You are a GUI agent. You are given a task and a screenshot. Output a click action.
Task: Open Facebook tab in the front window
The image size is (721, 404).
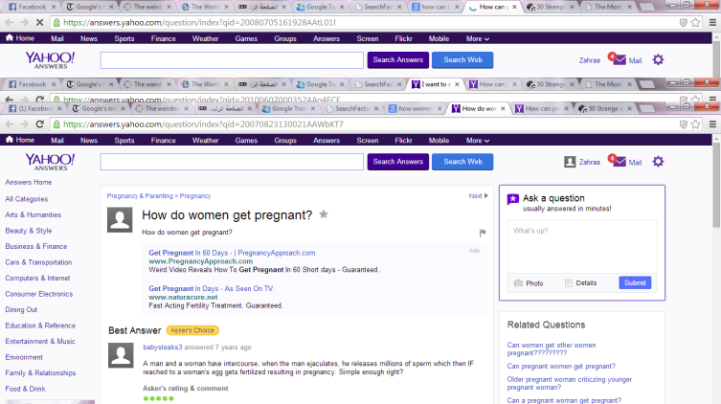tap(34, 108)
